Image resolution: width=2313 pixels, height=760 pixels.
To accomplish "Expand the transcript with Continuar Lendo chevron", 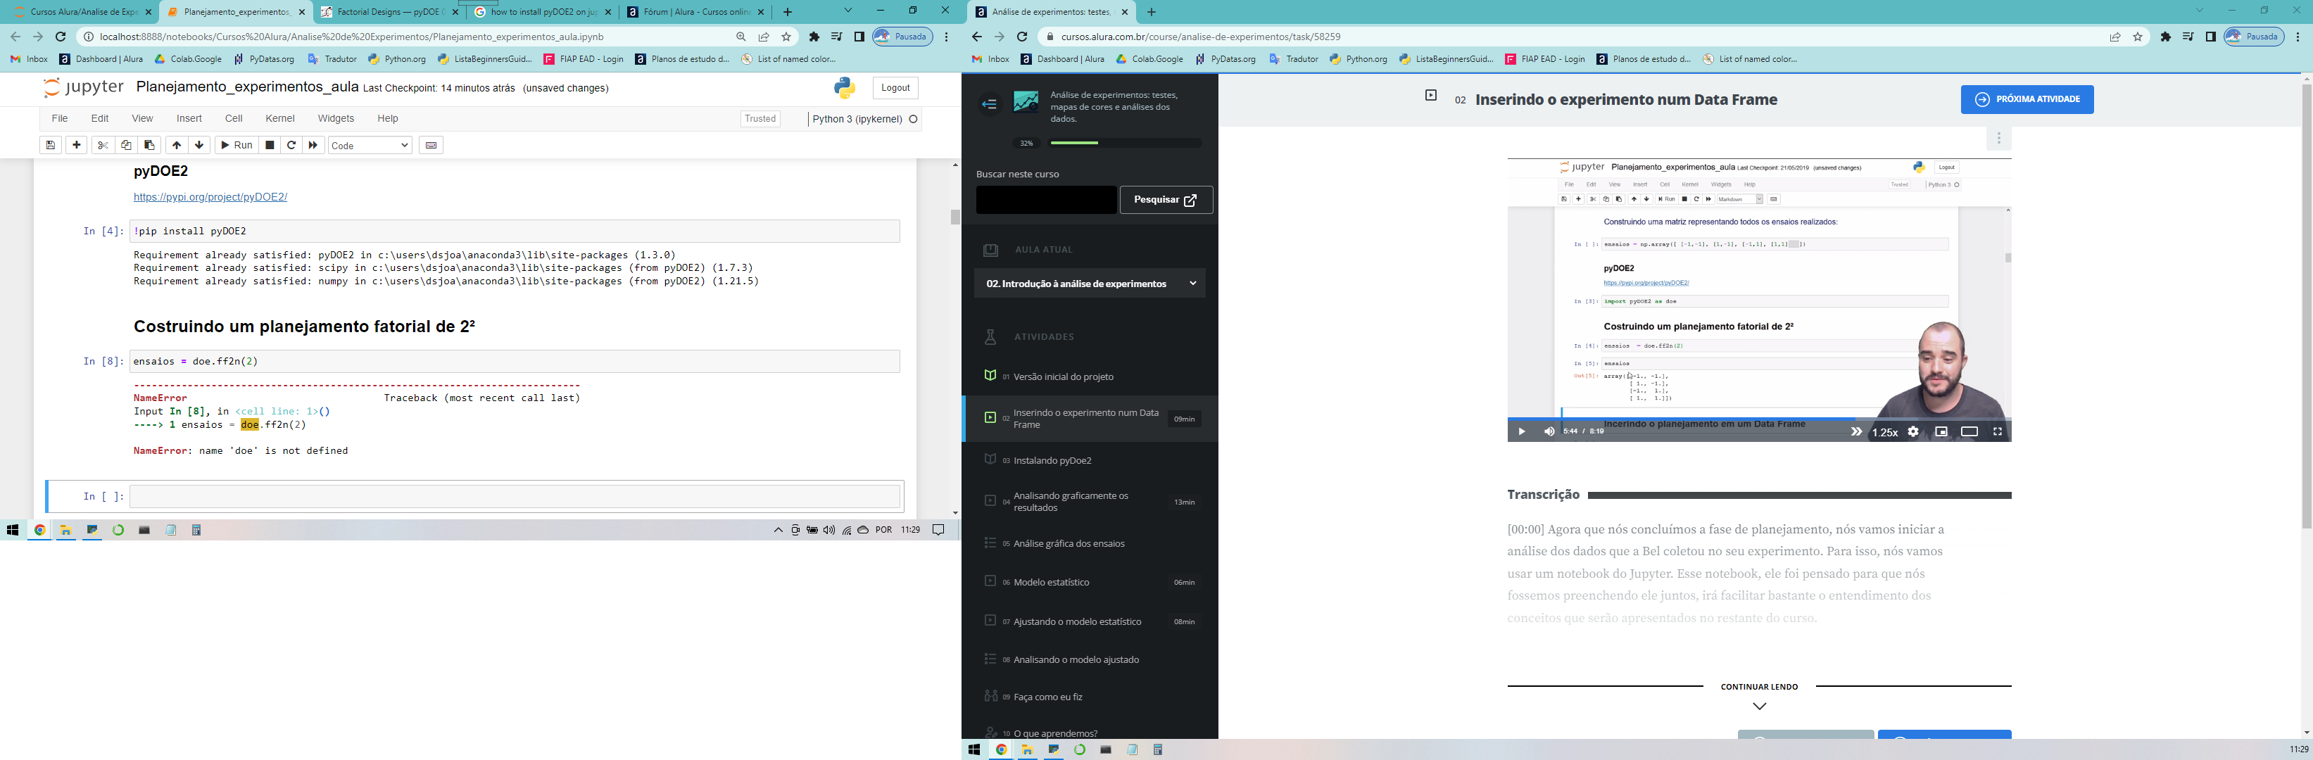I will coord(1759,706).
